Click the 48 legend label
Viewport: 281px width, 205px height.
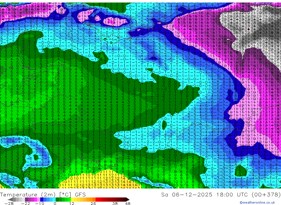click(128, 203)
